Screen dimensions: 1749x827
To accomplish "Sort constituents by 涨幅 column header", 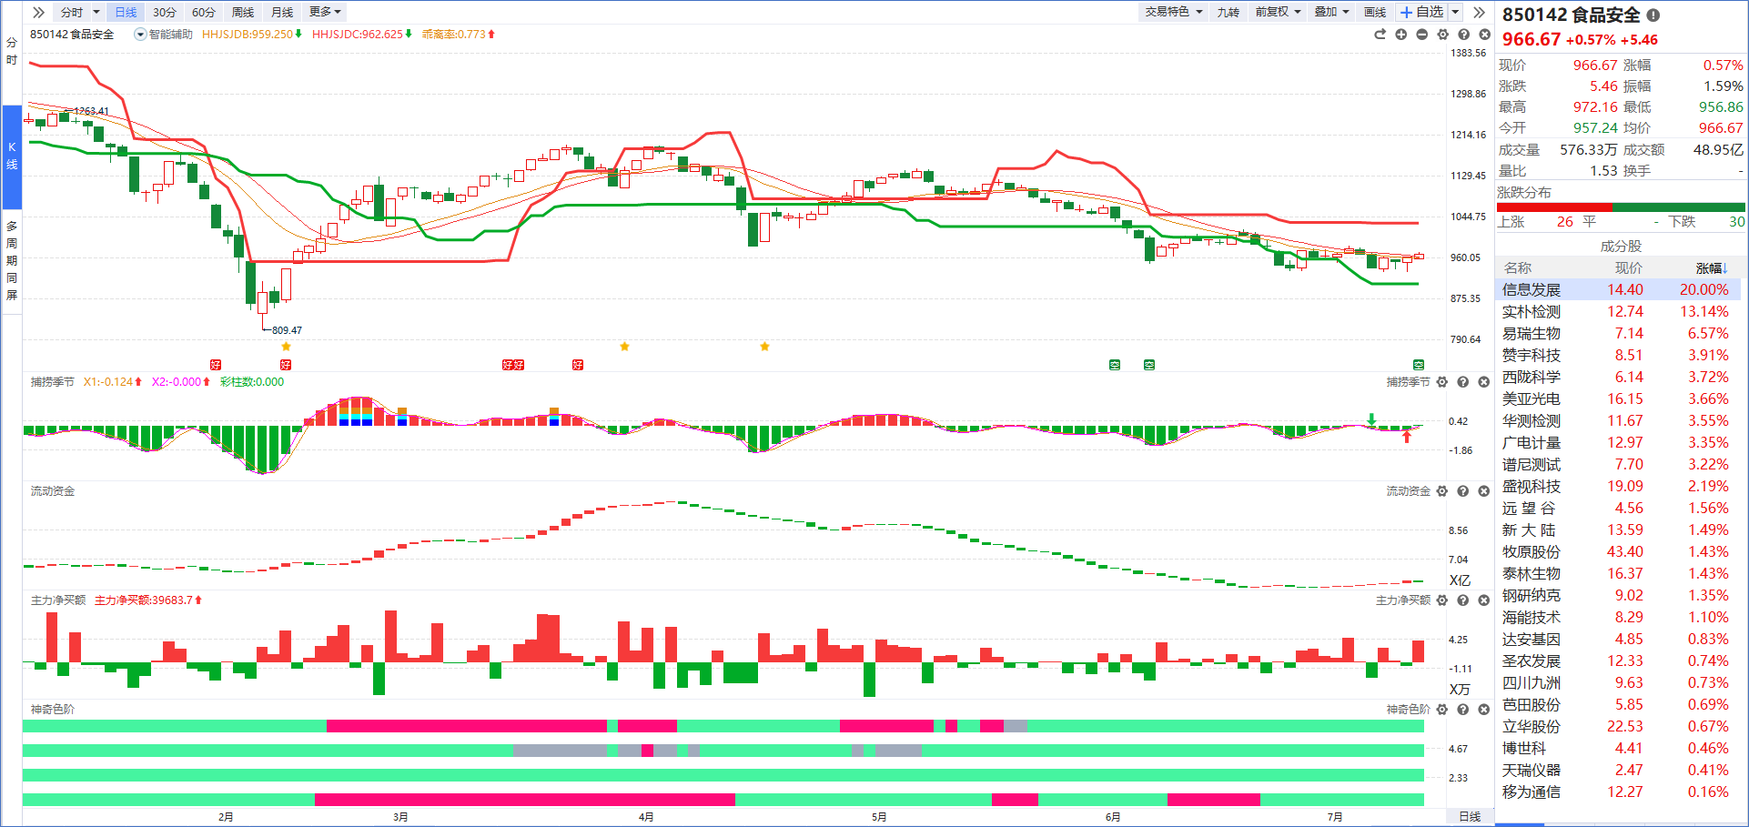I will (x=1711, y=268).
